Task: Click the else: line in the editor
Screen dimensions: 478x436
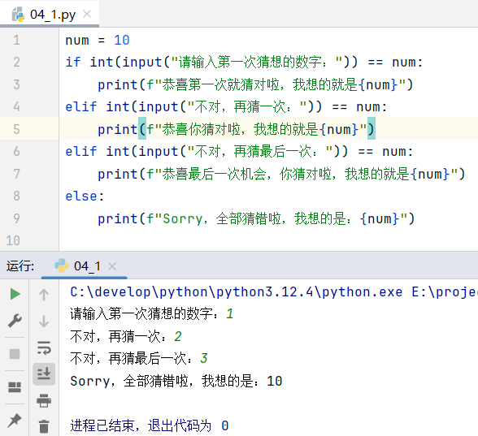Action: click(x=85, y=196)
